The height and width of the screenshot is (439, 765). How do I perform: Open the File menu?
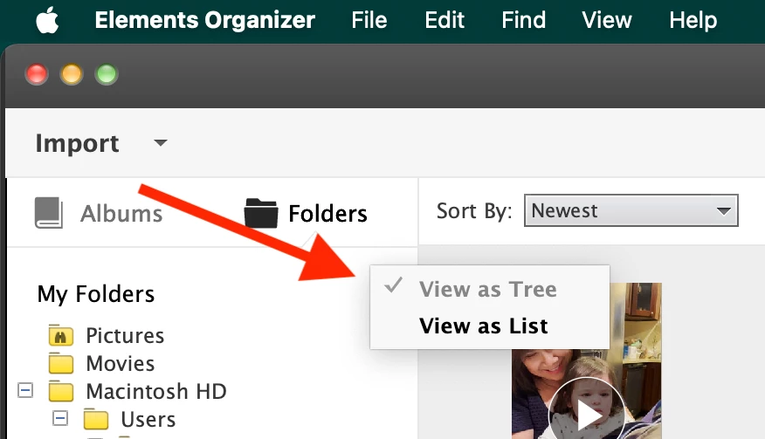tap(369, 20)
